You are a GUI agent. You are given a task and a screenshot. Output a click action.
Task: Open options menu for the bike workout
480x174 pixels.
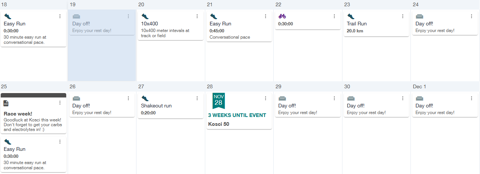tap(334, 16)
